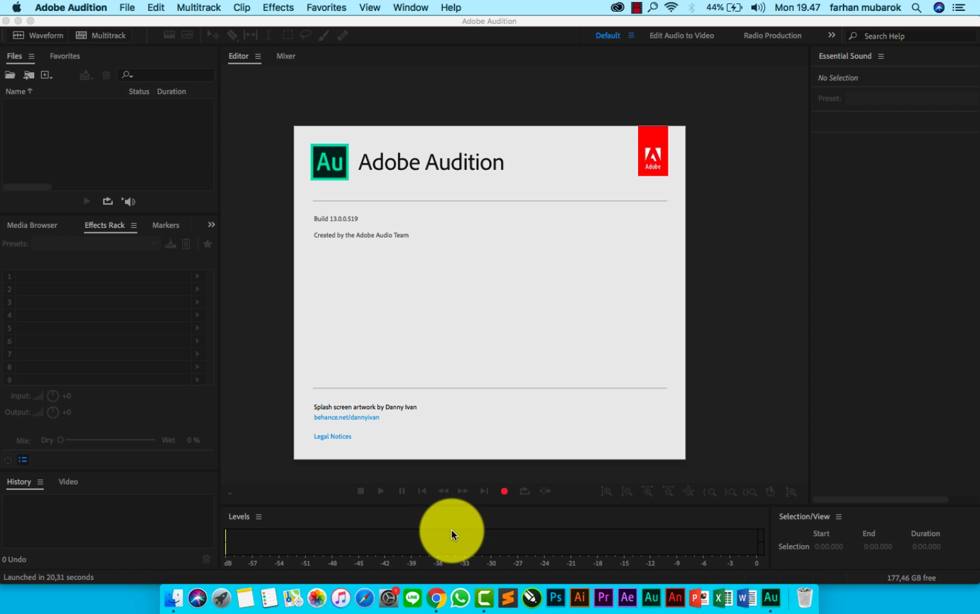This screenshot has width=980, height=614.
Task: Toggle Loop Playback in transport bar
Action: point(525,491)
